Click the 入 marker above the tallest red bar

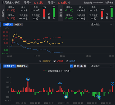click(x=28, y=79)
